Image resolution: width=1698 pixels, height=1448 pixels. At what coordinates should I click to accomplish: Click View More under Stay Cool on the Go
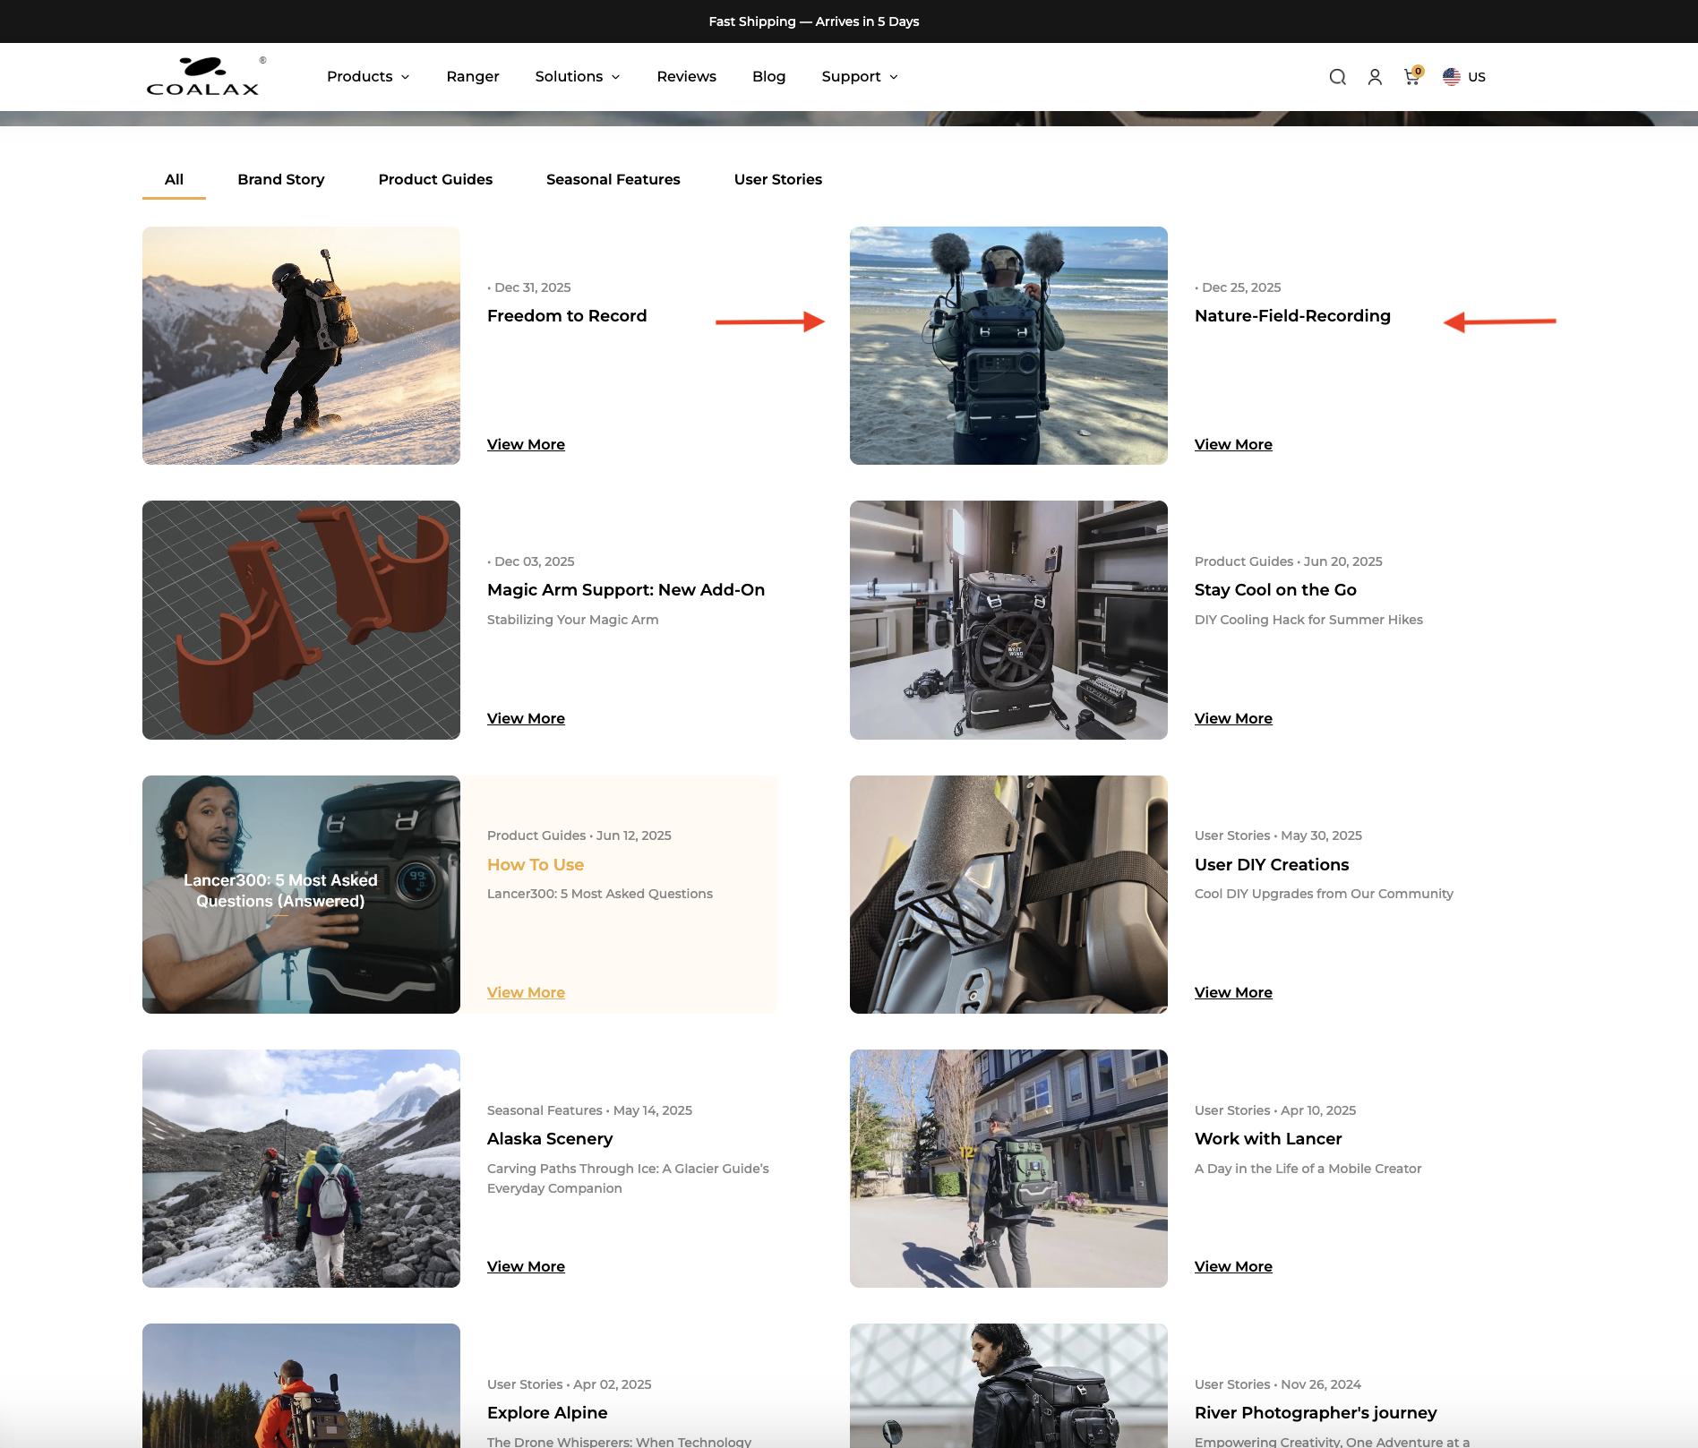click(1233, 718)
